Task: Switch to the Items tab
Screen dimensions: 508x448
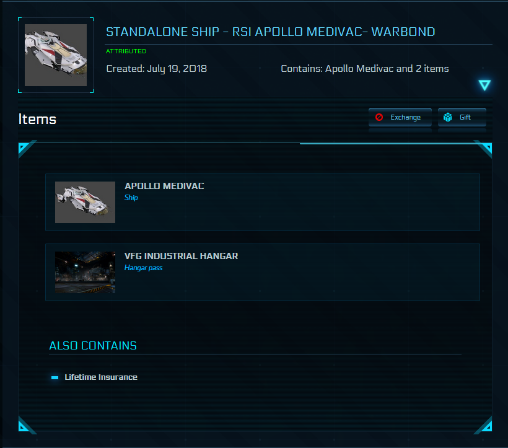Action: tap(37, 119)
